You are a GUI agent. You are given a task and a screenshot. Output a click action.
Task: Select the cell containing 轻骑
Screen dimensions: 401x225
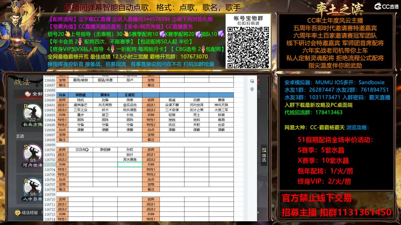[x=172, y=115]
